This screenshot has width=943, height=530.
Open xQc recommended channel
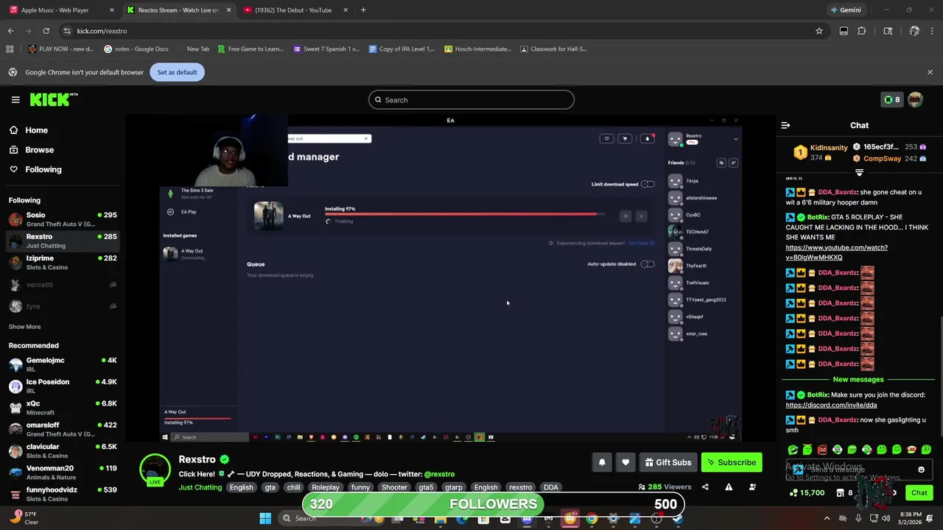[x=63, y=408]
